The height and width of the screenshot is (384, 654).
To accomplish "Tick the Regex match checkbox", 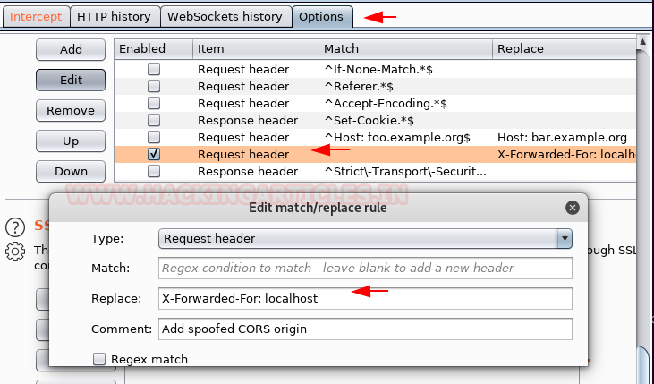I will coord(99,359).
